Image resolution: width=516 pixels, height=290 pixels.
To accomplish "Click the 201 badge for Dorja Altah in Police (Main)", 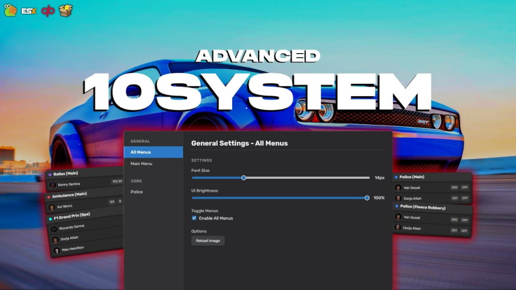I will click(x=455, y=198).
